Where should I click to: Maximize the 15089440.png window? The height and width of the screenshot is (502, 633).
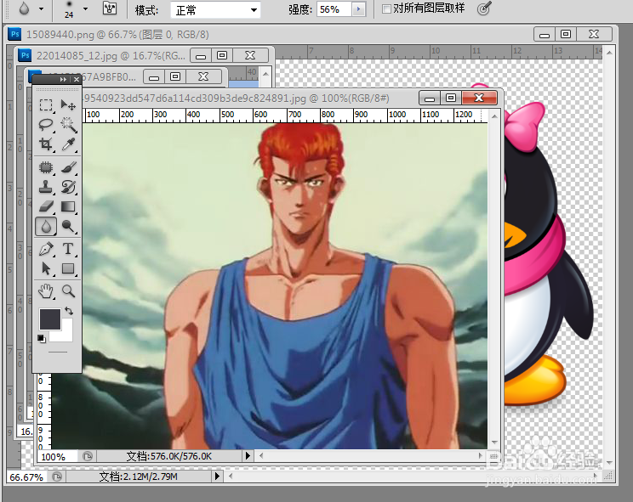[566, 35]
